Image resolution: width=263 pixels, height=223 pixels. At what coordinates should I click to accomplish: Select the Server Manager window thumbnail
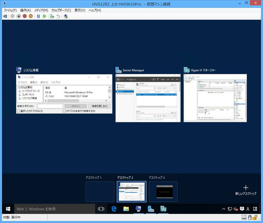(x=148, y=98)
